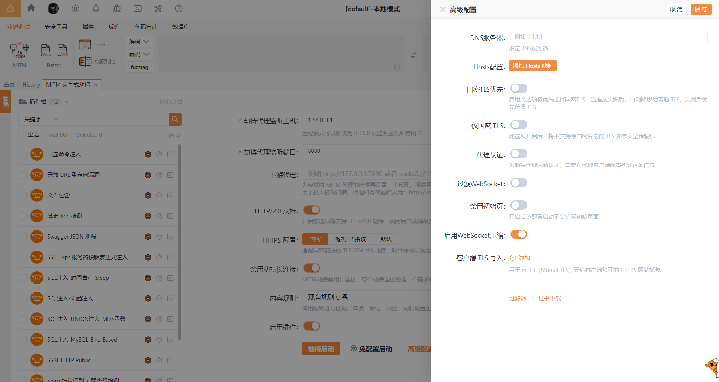
Task: Click the 劫持代理监听端口 field
Action: coord(367,151)
